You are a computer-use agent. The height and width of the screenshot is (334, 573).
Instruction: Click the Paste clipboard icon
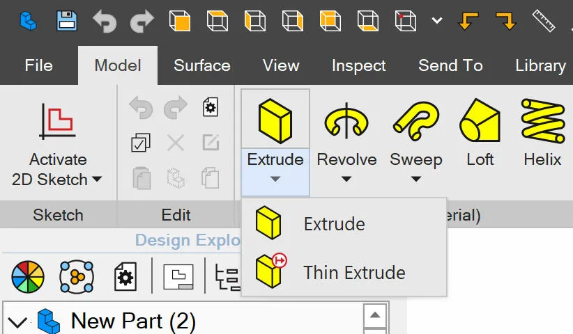coord(142,178)
